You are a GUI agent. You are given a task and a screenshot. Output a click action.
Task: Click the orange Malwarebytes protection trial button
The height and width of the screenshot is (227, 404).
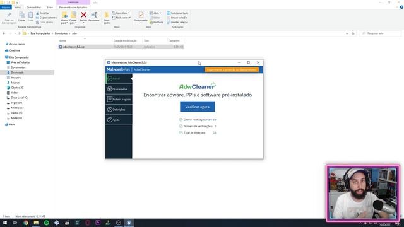(x=232, y=69)
